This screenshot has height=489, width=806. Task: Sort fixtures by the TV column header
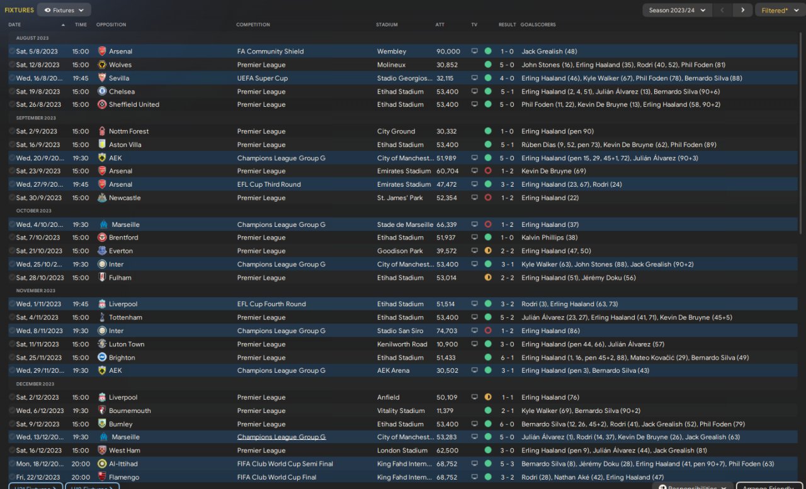pyautogui.click(x=474, y=25)
